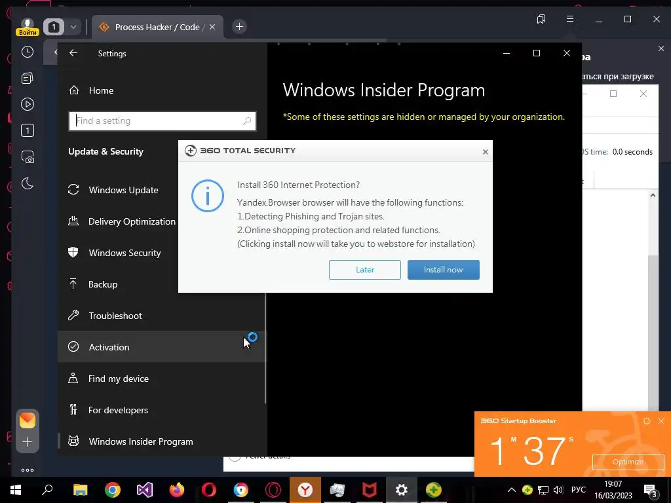The height and width of the screenshot is (503, 671).
Task: Toggle dark mode moon icon in sidebar
Action: 28,184
